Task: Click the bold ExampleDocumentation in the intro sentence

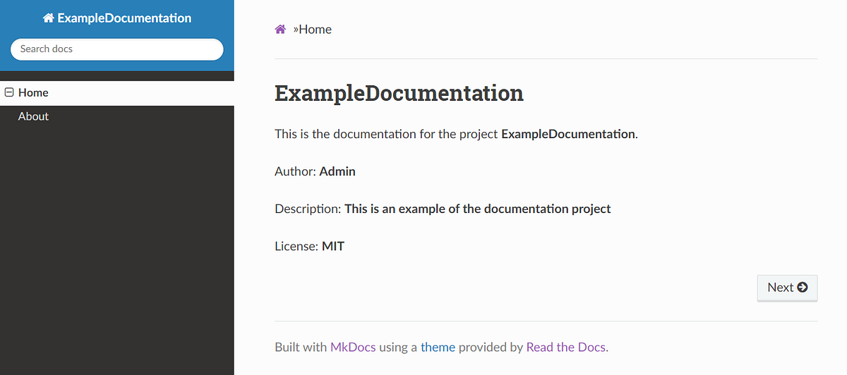Action: coord(567,134)
